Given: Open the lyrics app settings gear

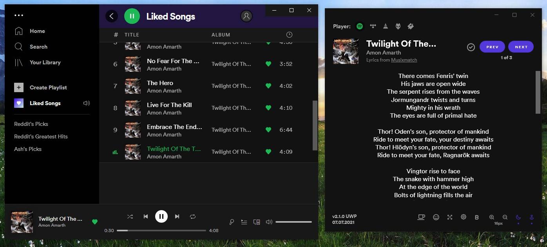Looking at the screenshot, I should (464, 217).
